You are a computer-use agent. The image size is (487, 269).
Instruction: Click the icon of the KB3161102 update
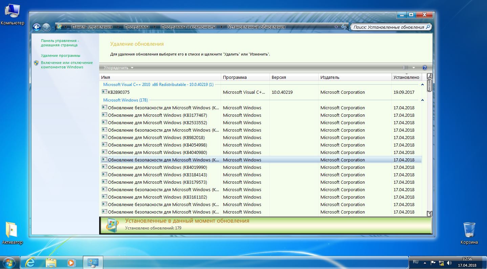coord(105,197)
